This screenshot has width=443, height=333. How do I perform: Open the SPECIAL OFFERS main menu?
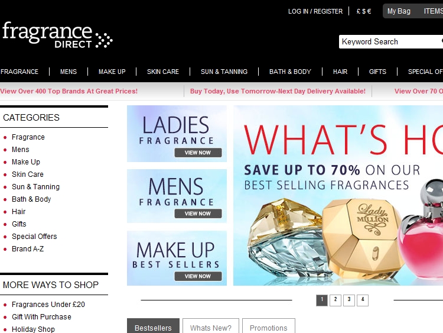pos(425,72)
